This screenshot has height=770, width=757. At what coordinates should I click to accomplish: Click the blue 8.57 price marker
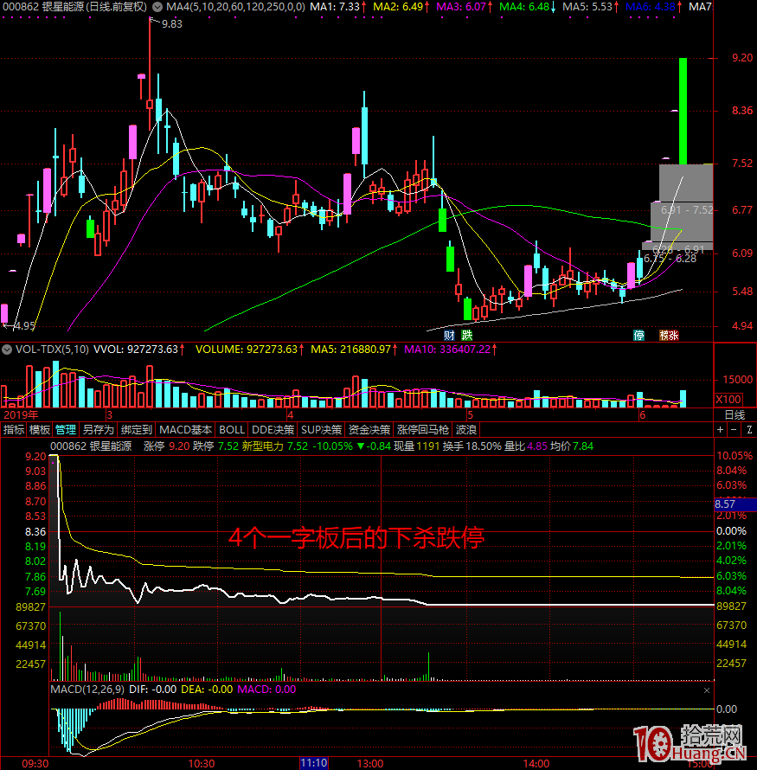[x=735, y=504]
